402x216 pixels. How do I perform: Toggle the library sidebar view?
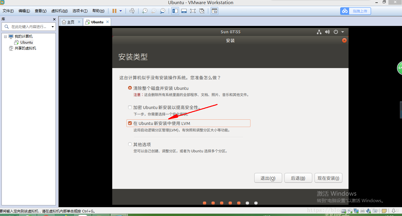click(x=175, y=11)
